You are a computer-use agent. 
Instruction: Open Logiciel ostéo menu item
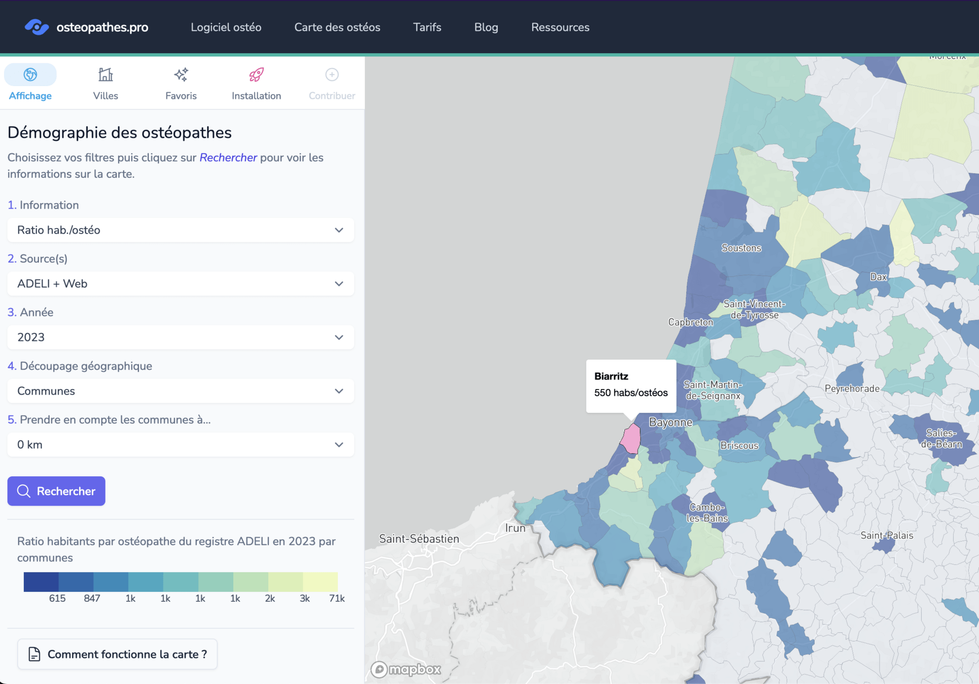coord(226,27)
